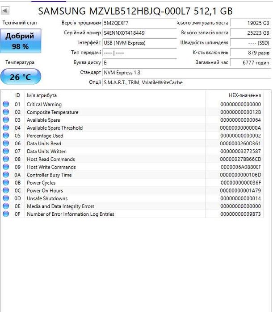This screenshot has width=273, height=312.
Task: Click the Добрий 98 % health status button
Action: tap(21, 41)
